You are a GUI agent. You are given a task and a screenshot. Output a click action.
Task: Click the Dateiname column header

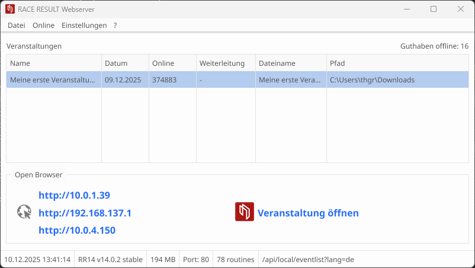point(290,63)
